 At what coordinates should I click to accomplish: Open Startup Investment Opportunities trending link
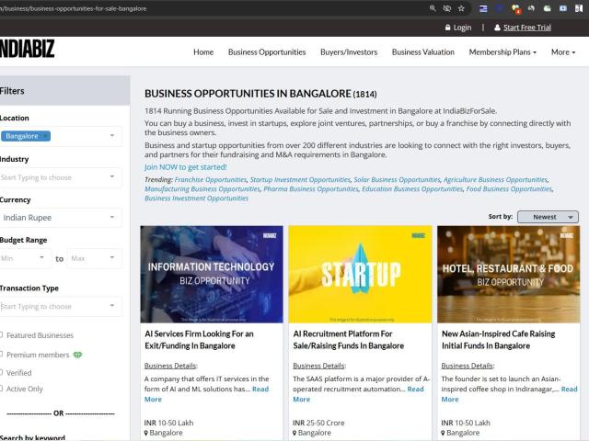[300, 180]
